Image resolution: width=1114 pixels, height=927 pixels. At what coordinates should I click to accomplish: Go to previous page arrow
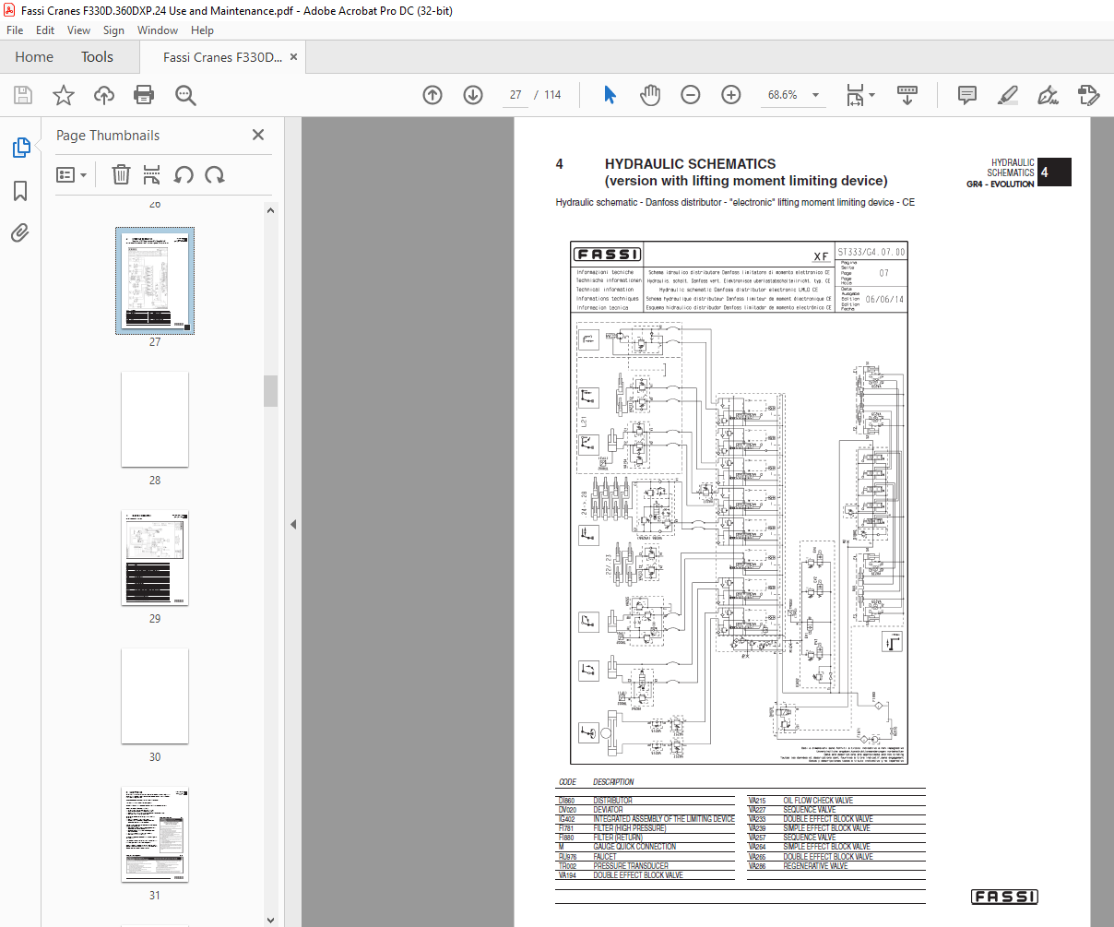[433, 95]
